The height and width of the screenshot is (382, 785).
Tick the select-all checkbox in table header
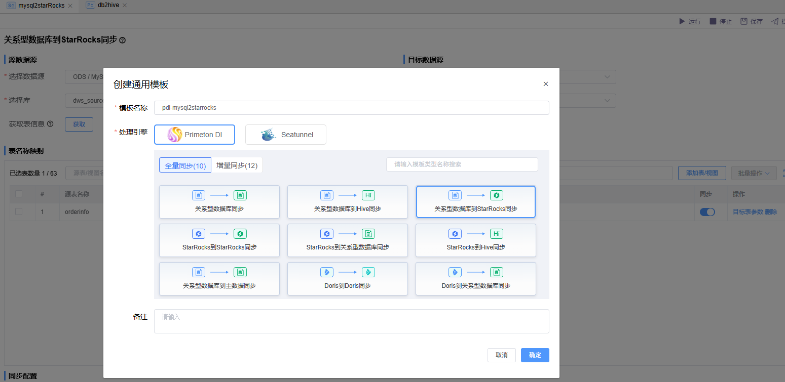19,194
